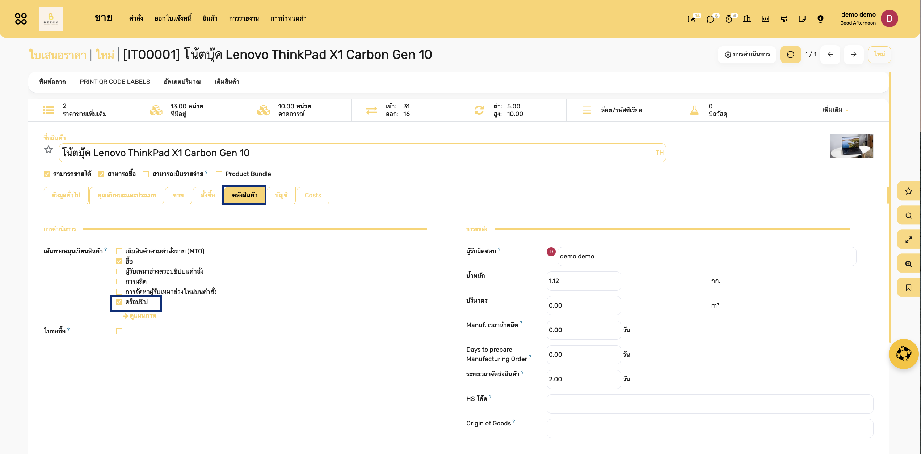Viewport: 921px width, 454px height.
Task: Open the ผู้รับผิดชอบ demo demo selector
Action: 707,256
